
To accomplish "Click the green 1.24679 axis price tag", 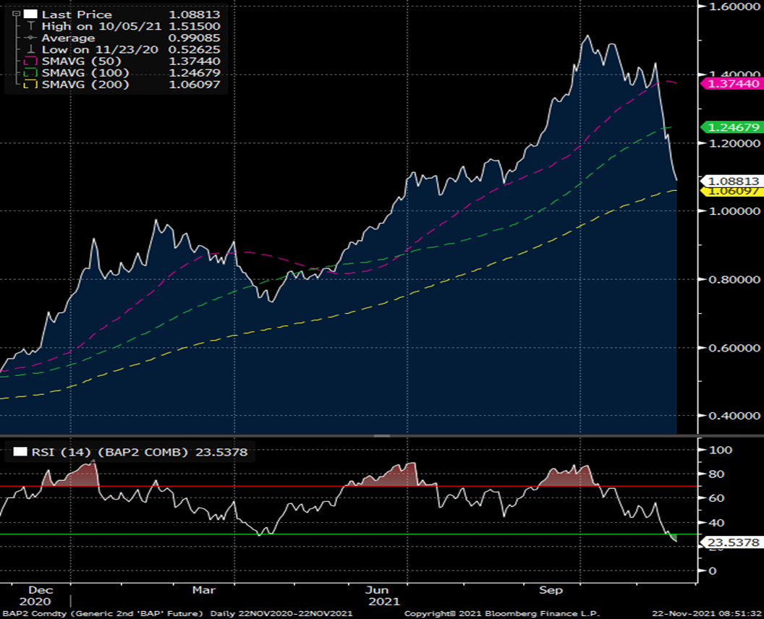I will click(x=731, y=127).
